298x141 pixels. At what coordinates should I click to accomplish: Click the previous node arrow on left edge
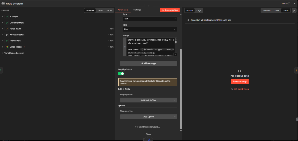click(x=1, y=70)
